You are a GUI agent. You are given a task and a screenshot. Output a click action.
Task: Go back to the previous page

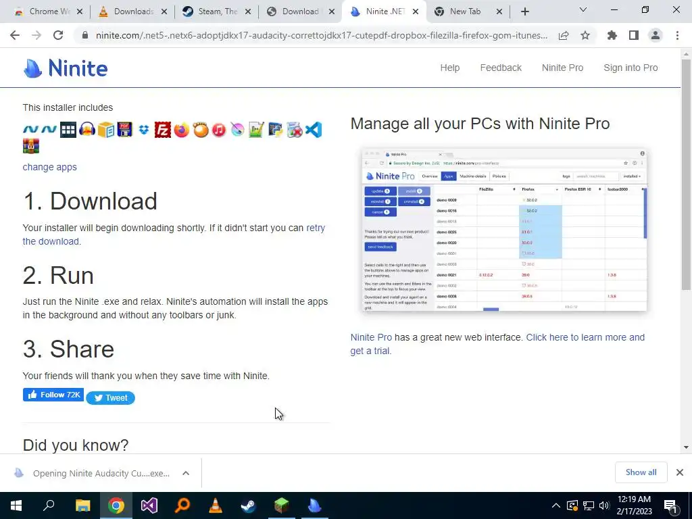tap(15, 35)
